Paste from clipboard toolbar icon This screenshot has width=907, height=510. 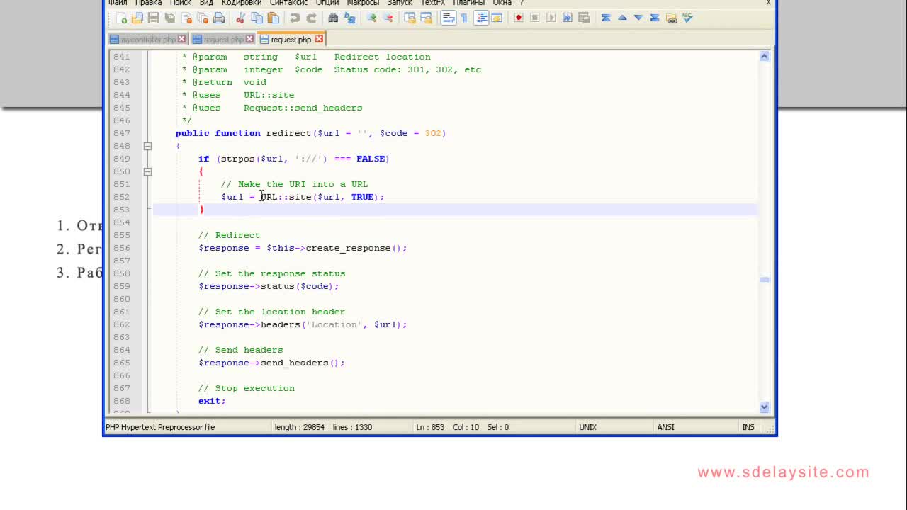(273, 18)
